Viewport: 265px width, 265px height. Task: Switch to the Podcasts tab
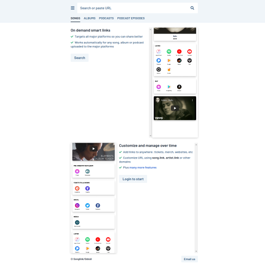pyautogui.click(x=106, y=18)
